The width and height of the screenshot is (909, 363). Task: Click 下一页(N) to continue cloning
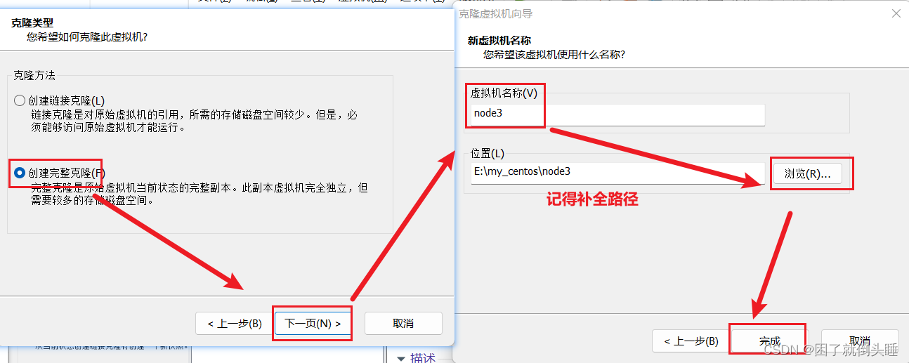[312, 324]
